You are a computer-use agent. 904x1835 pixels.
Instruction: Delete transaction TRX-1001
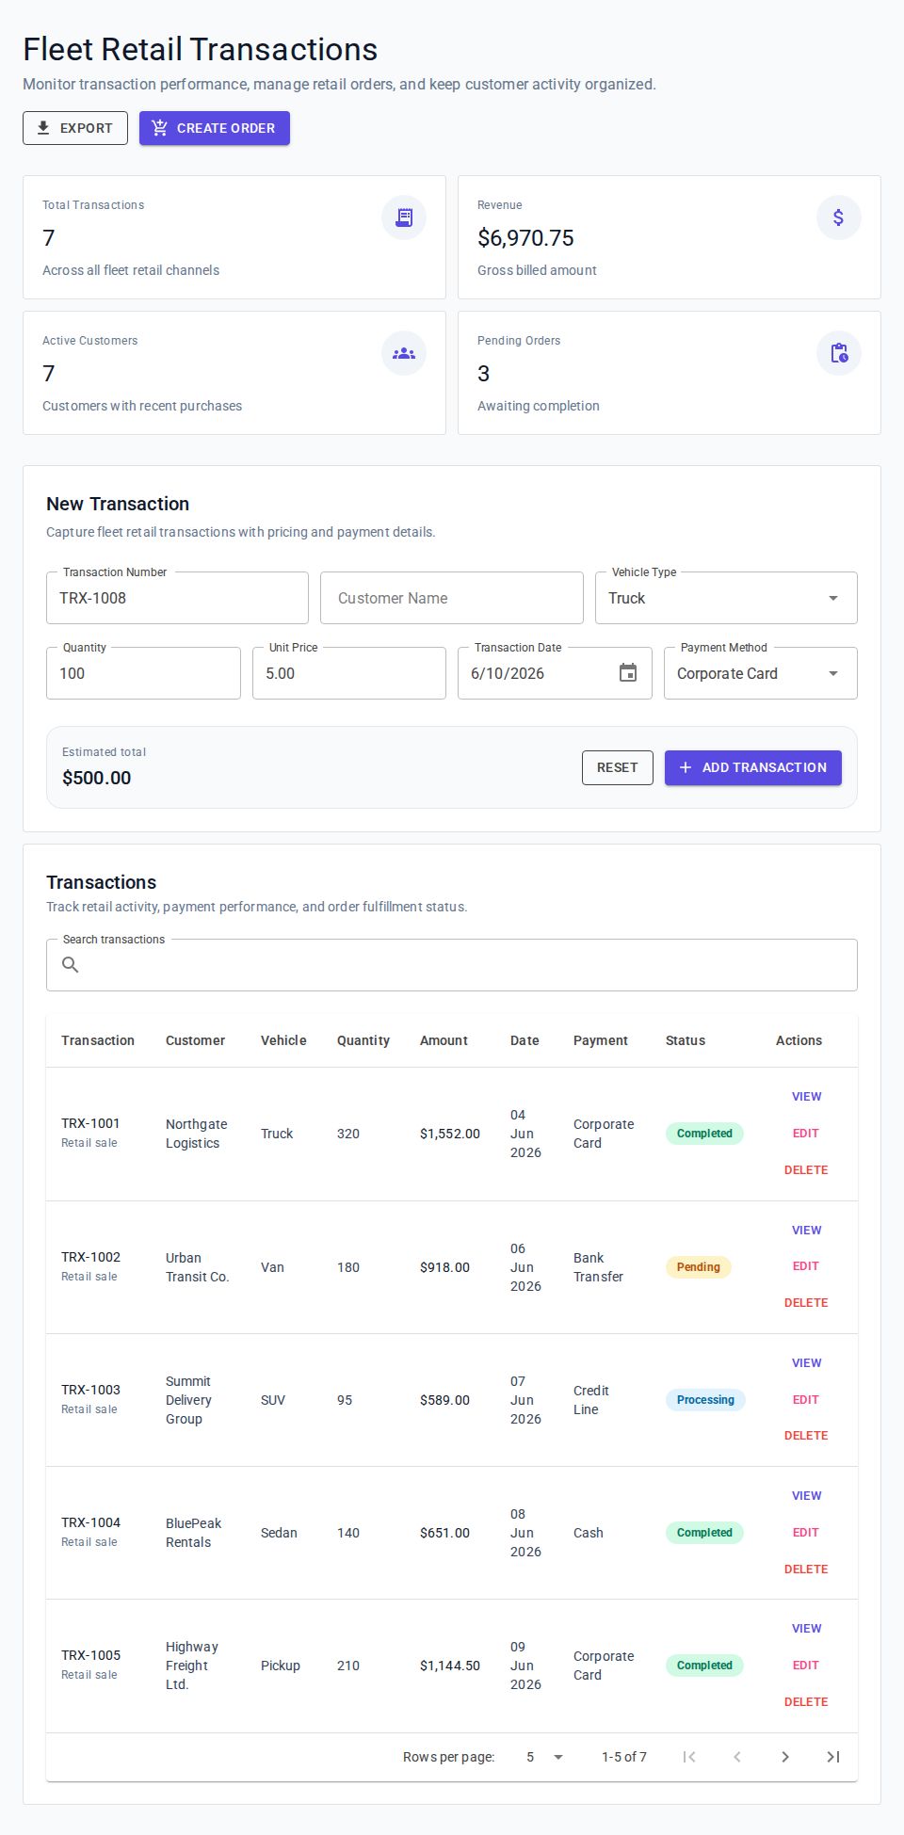click(806, 1170)
